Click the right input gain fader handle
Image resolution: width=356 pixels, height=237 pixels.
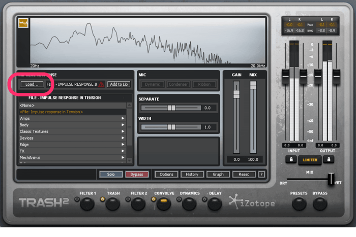point(304,76)
